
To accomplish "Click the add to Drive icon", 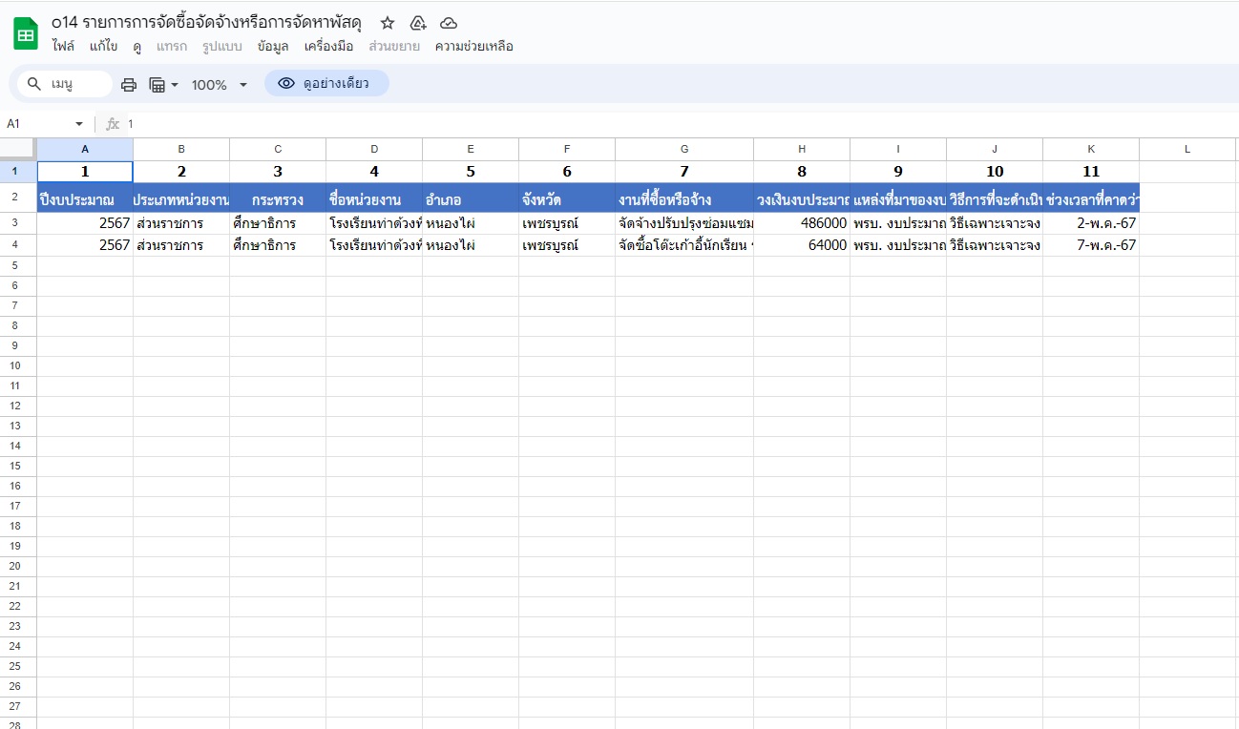I will [x=417, y=23].
